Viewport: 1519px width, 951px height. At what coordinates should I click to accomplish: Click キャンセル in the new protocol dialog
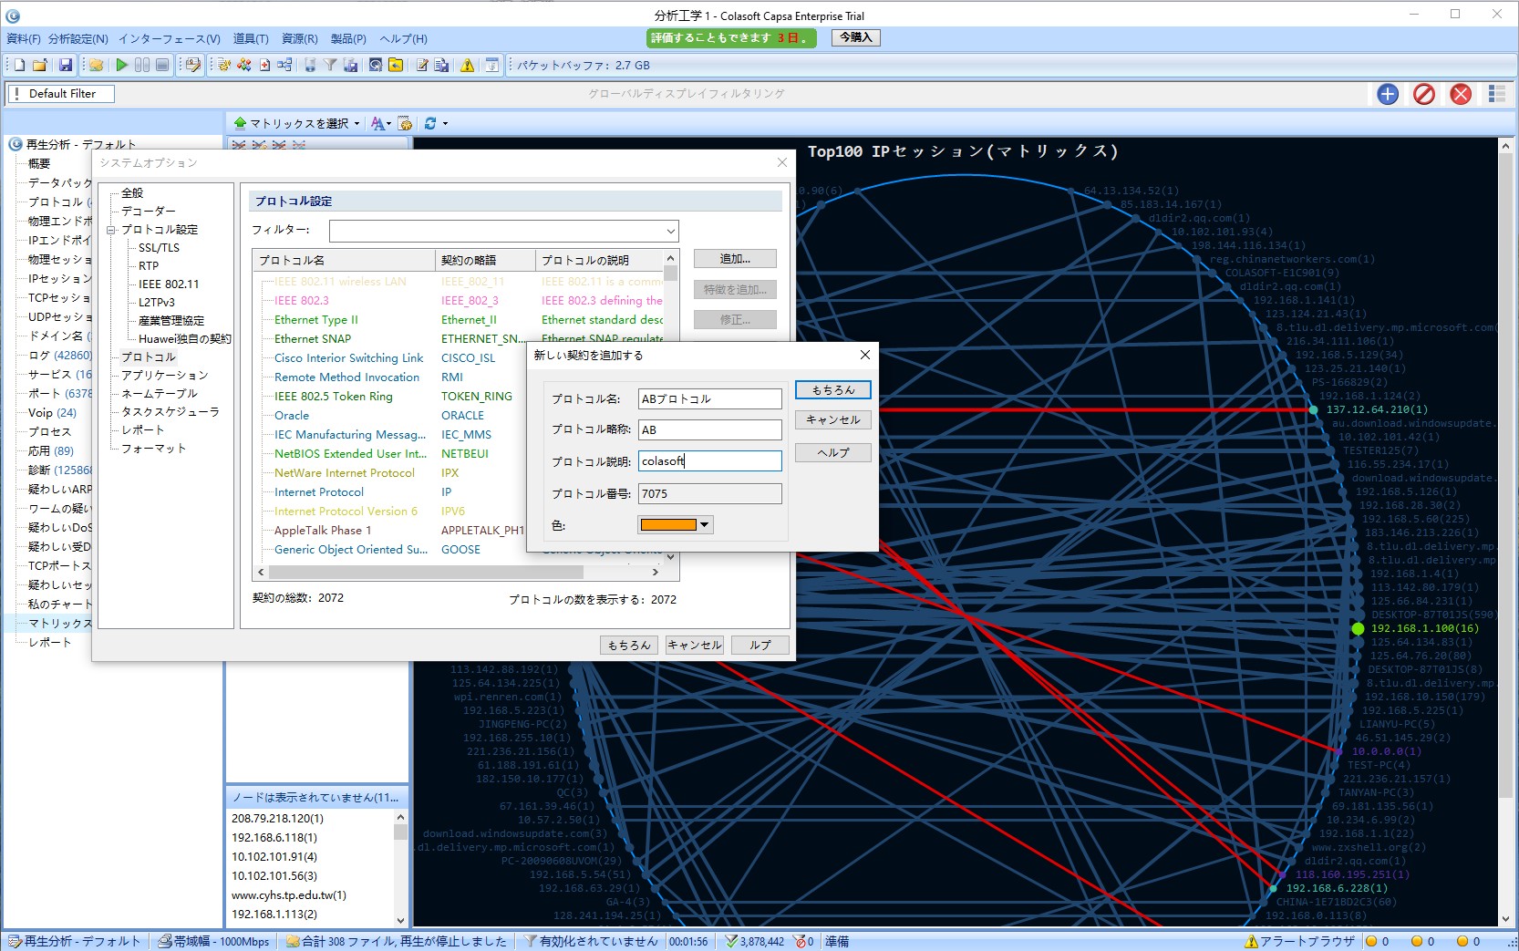point(832,420)
